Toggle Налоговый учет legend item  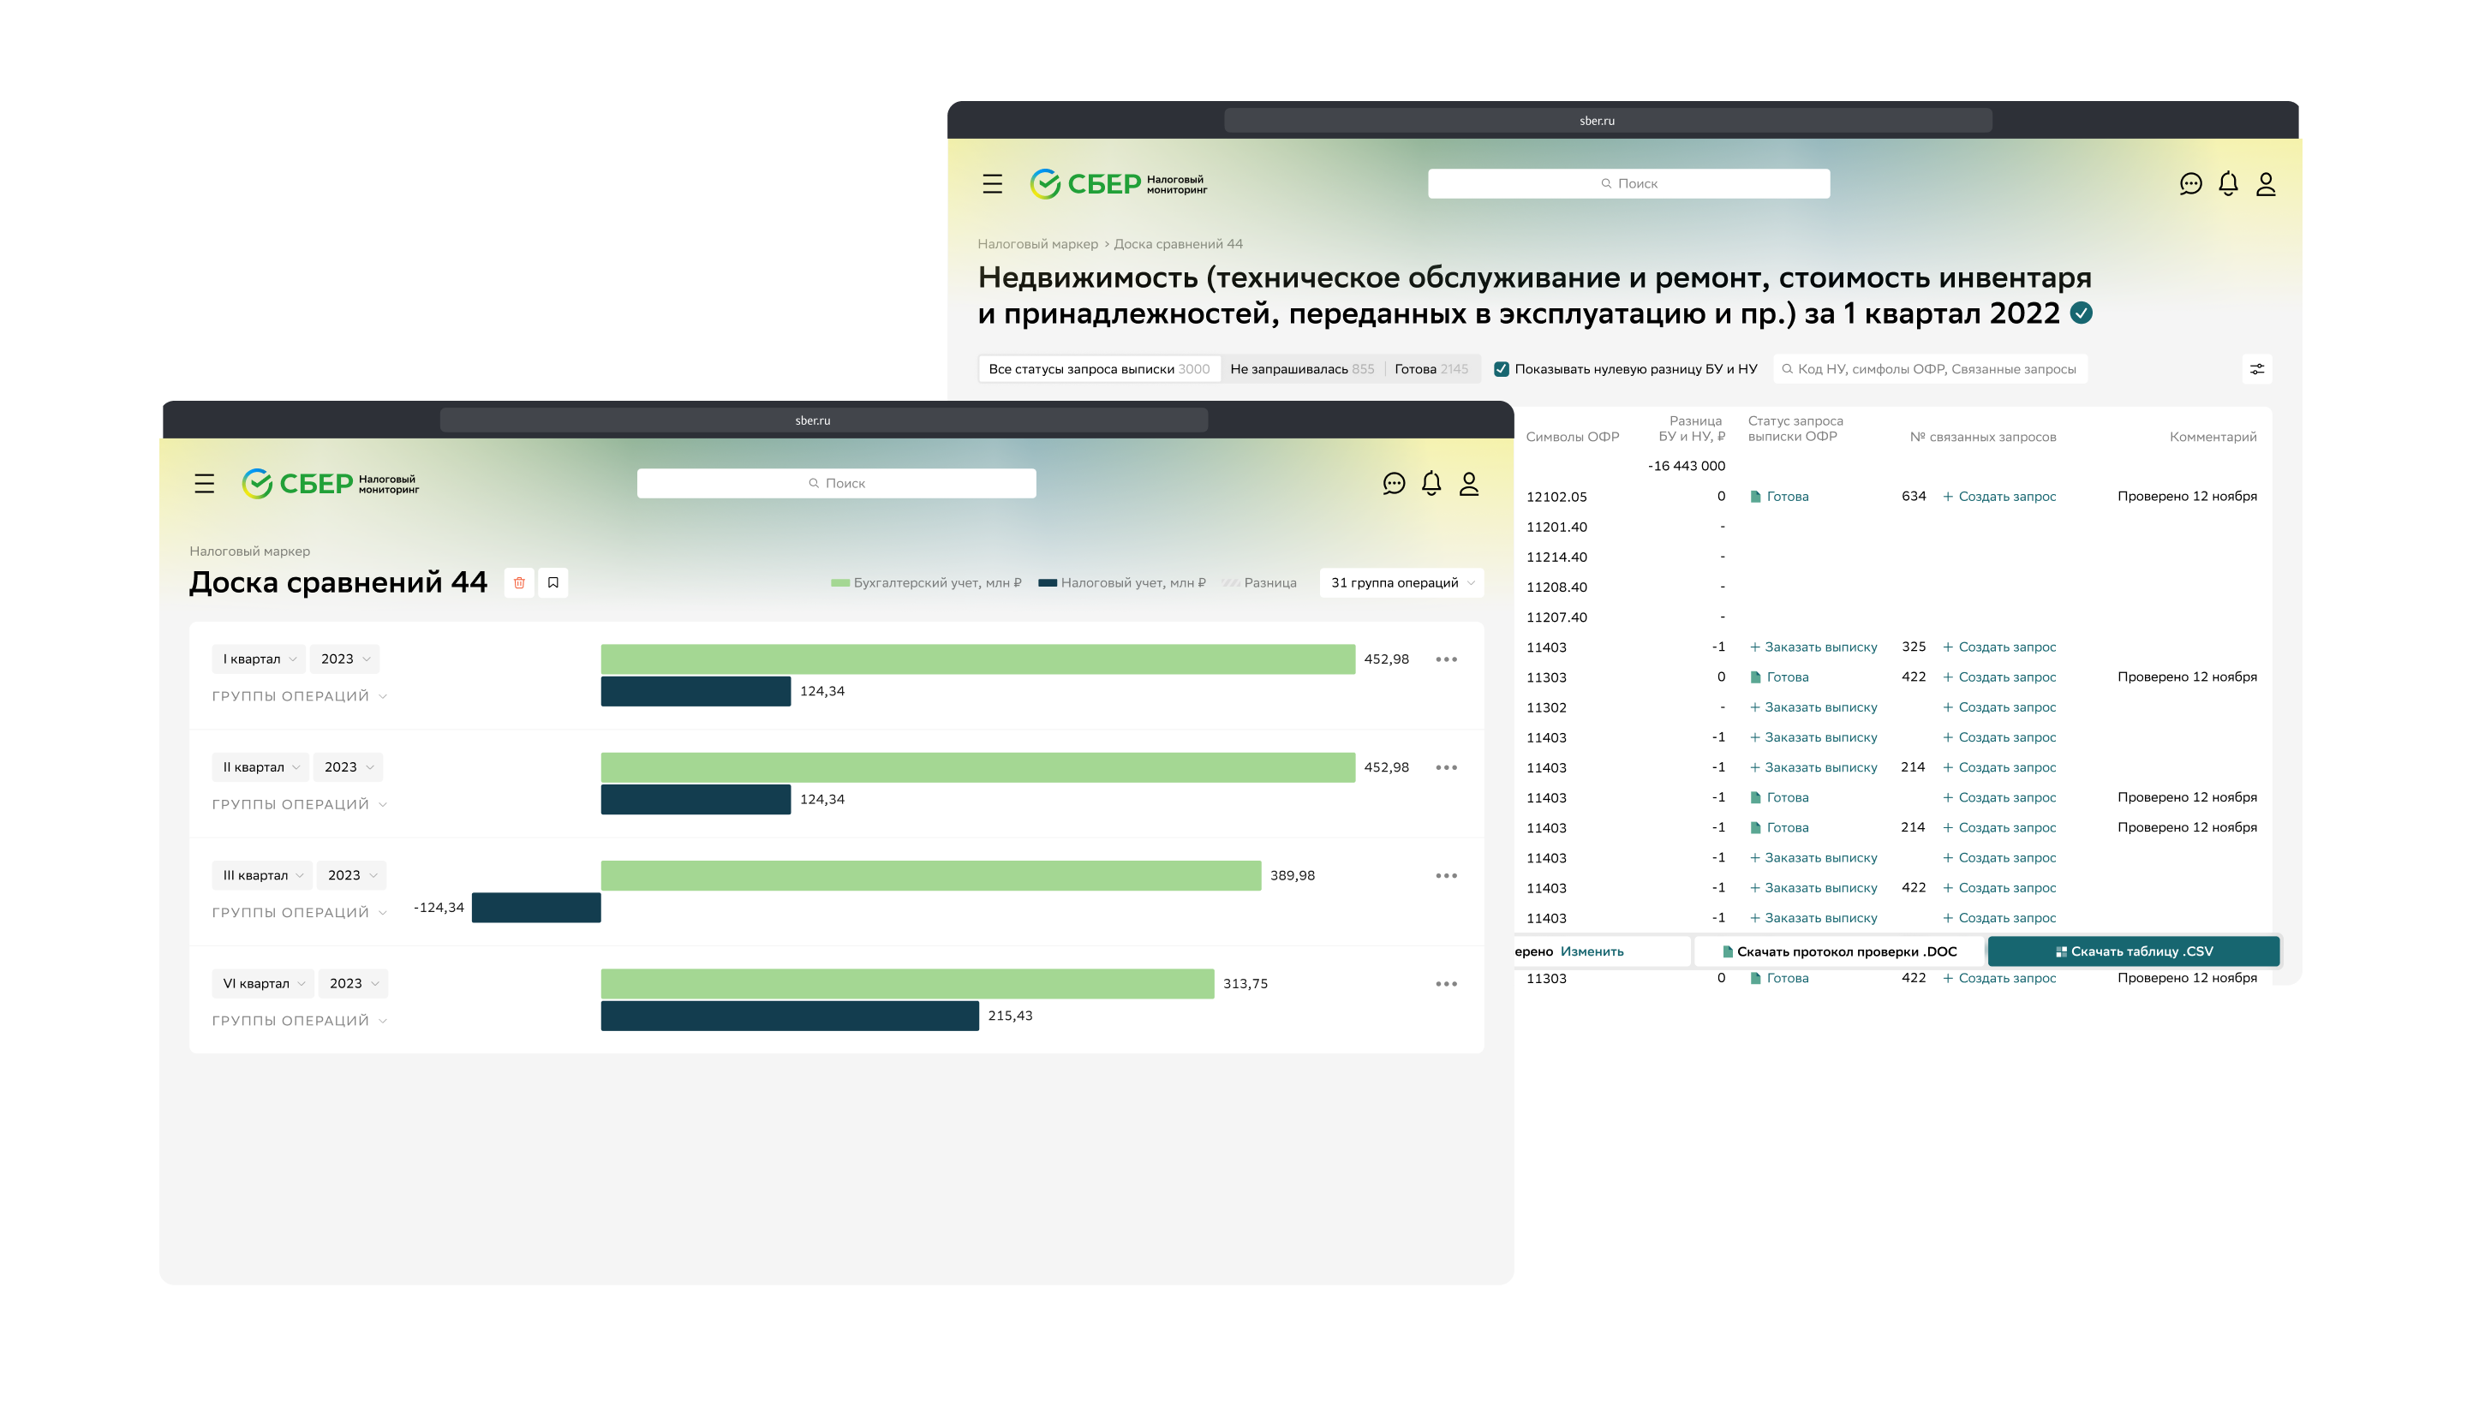(x=1122, y=583)
